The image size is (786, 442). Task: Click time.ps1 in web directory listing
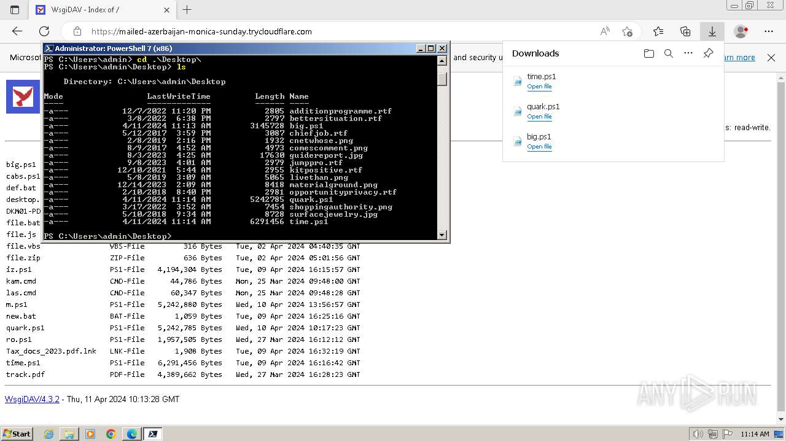click(23, 363)
